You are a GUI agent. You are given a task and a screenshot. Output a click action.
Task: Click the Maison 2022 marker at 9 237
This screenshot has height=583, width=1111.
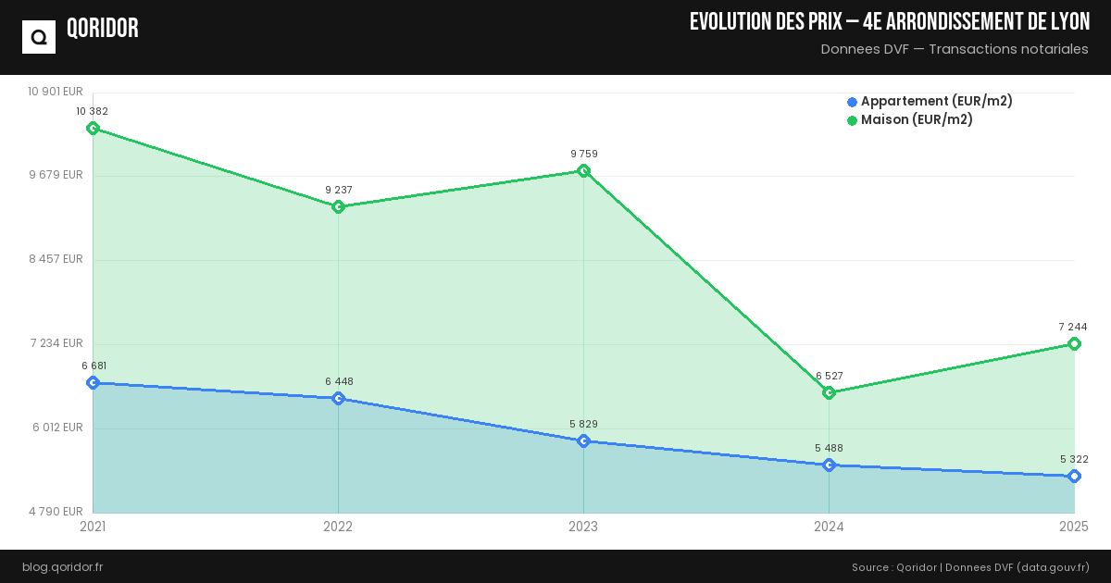click(338, 207)
